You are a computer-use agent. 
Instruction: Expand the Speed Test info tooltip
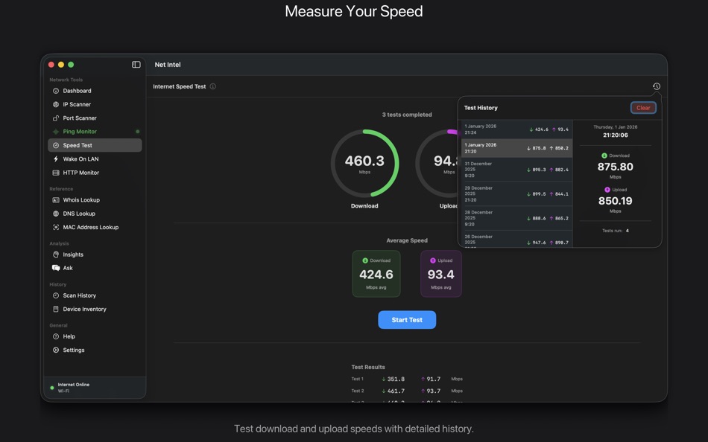(213, 86)
